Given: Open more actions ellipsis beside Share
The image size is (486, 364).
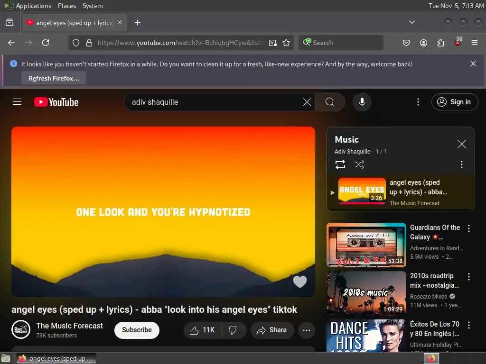Looking at the screenshot, I should coord(307,330).
